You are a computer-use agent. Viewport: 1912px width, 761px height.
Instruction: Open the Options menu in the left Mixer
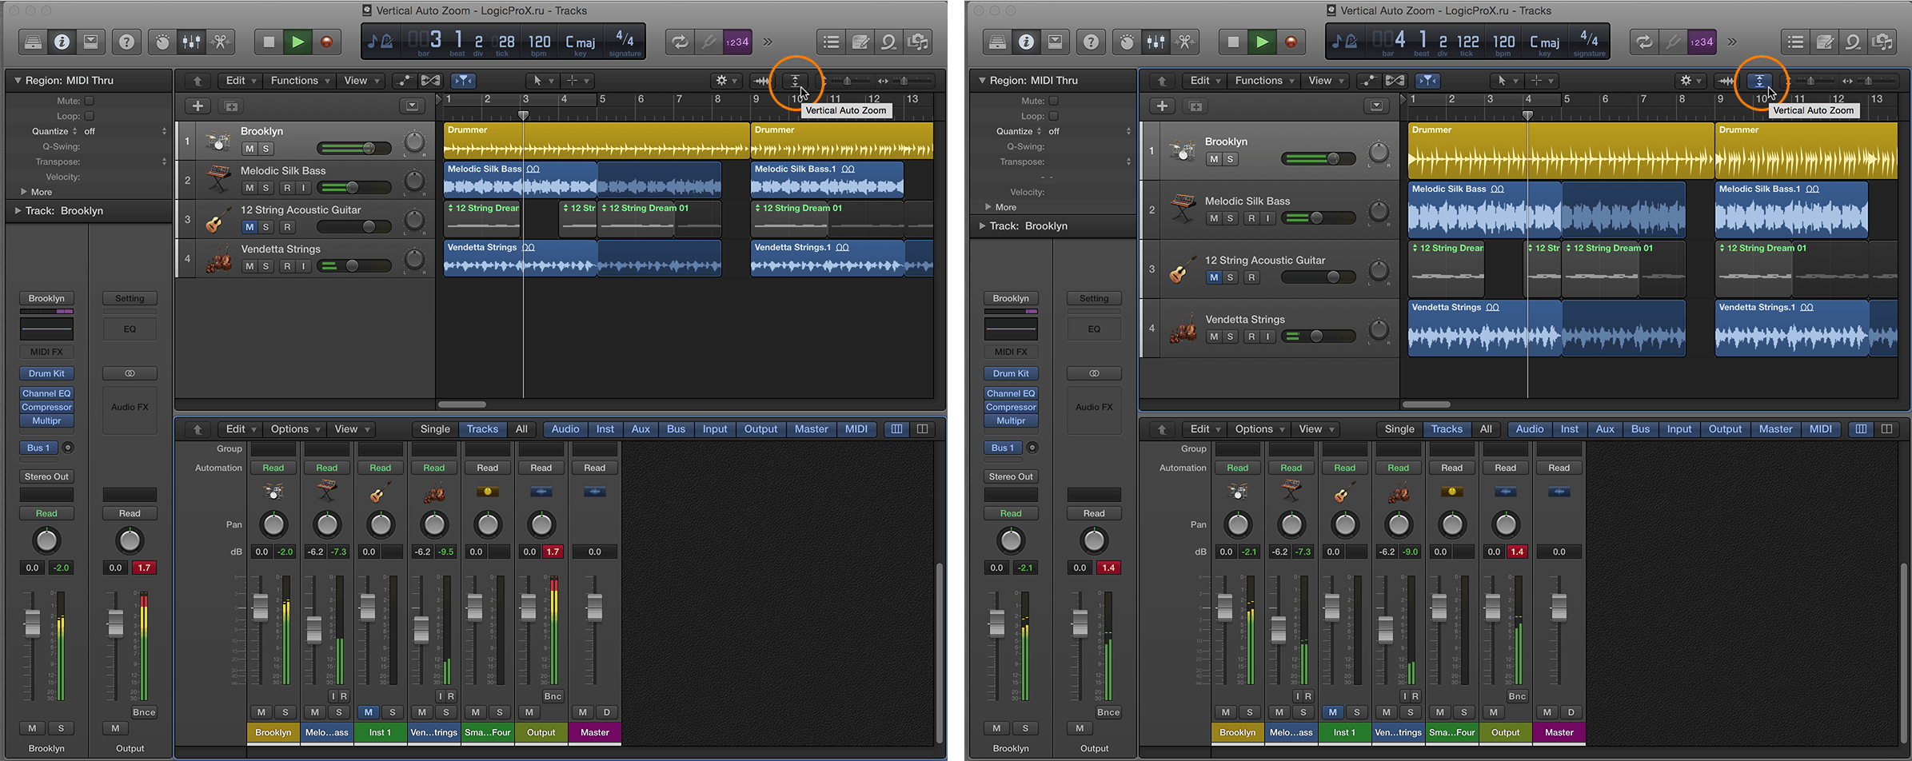pos(295,429)
